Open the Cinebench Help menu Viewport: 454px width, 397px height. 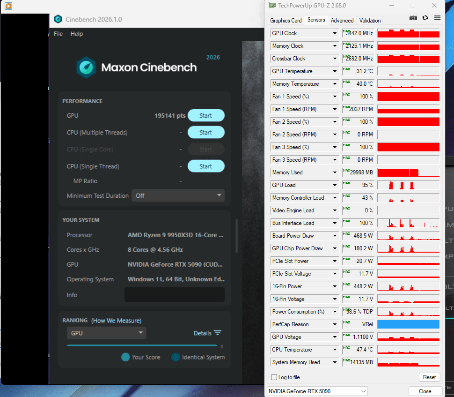coord(77,34)
